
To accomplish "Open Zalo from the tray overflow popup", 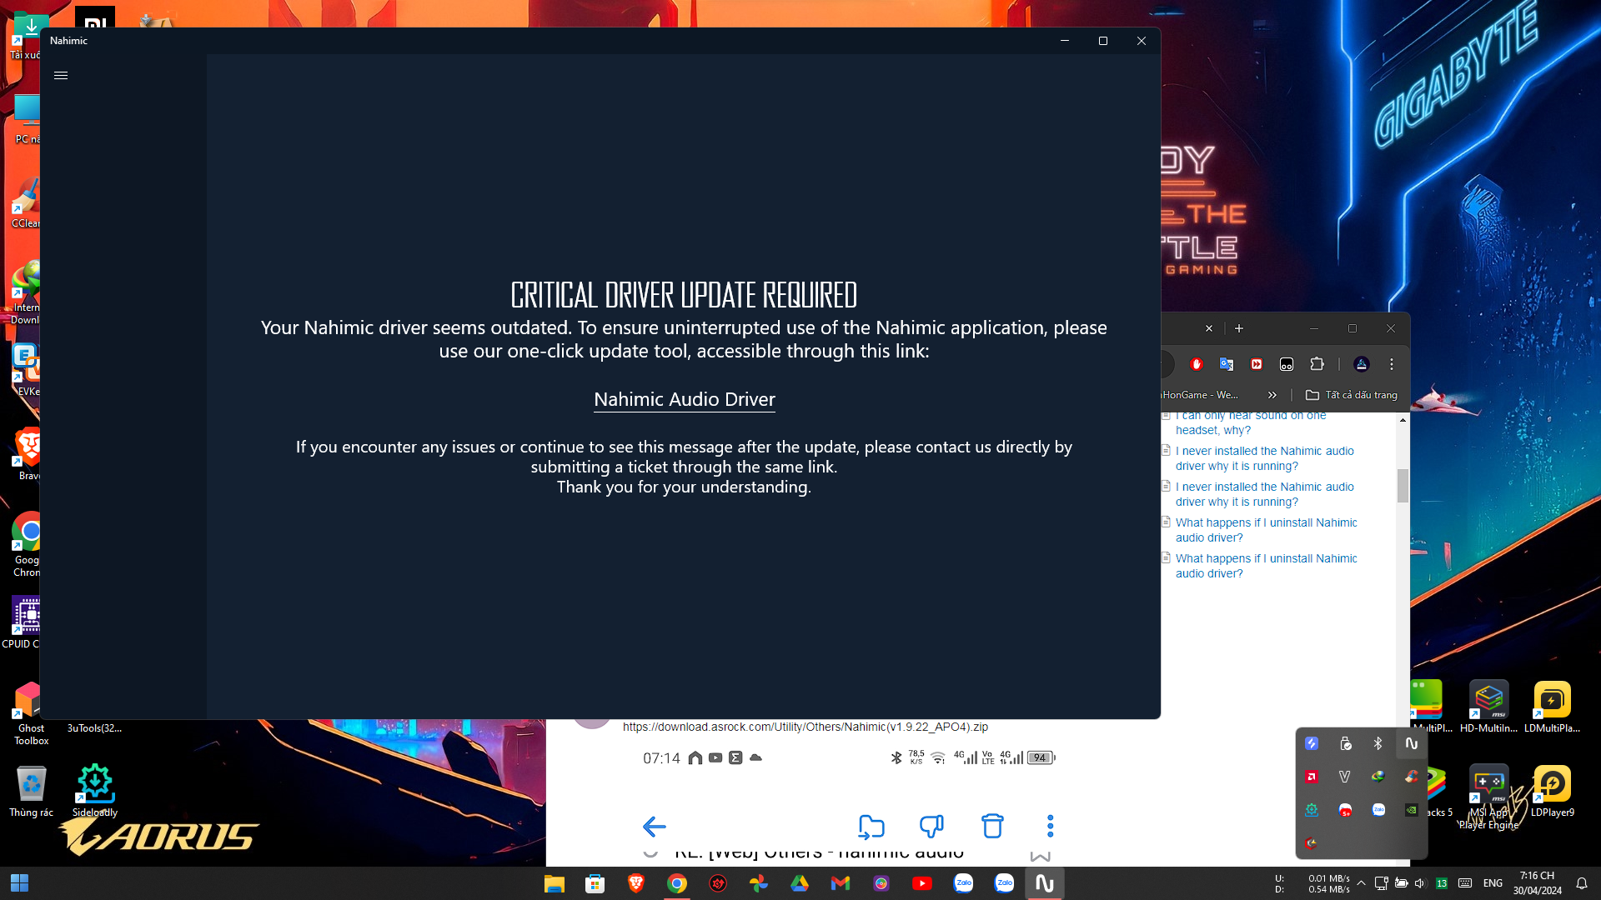I will [x=1378, y=810].
